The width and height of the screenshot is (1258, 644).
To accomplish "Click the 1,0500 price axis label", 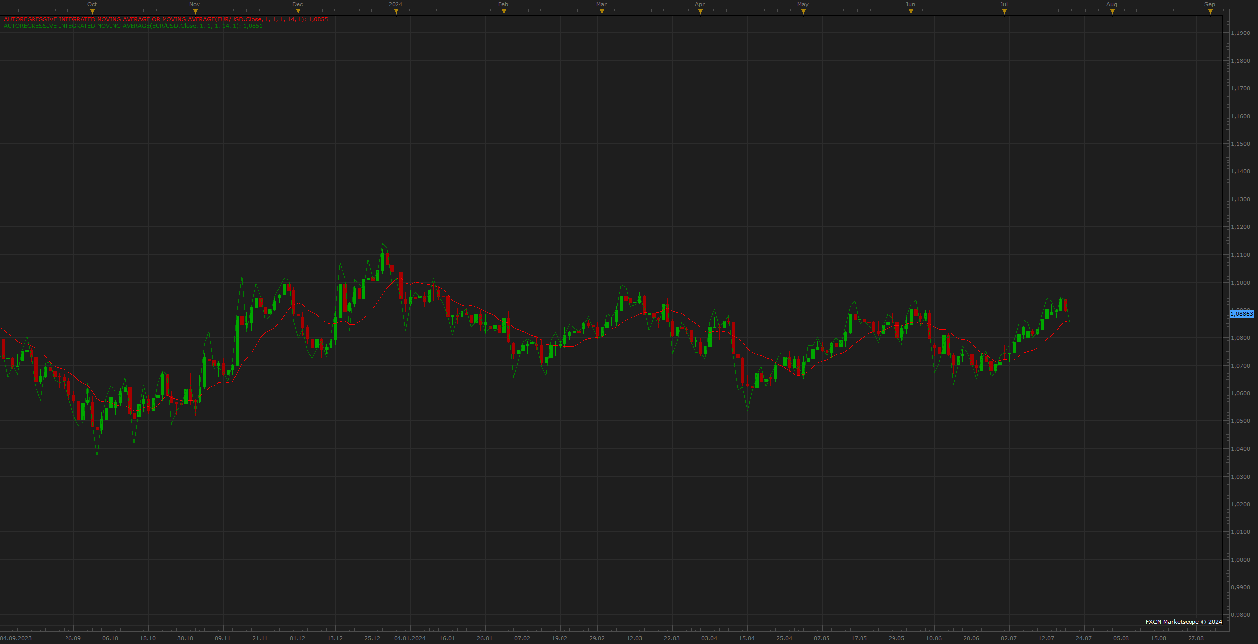I will pyautogui.click(x=1240, y=421).
